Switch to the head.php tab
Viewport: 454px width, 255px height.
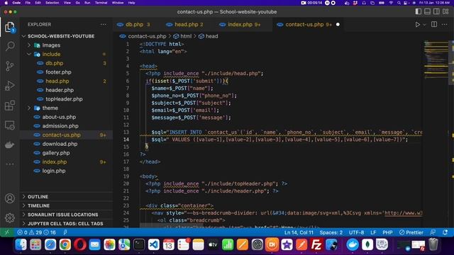[186, 25]
